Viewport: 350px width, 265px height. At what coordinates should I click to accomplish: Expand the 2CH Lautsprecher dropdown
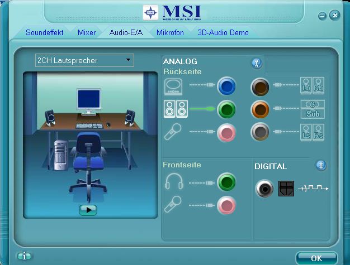tap(84, 60)
